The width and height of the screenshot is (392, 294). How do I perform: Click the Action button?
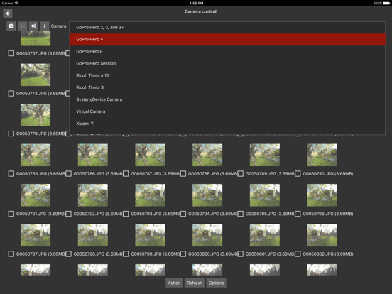(x=174, y=283)
